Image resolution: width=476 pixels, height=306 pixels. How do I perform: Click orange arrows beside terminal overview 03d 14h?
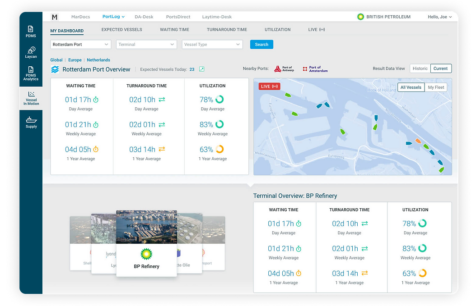tap(364, 273)
